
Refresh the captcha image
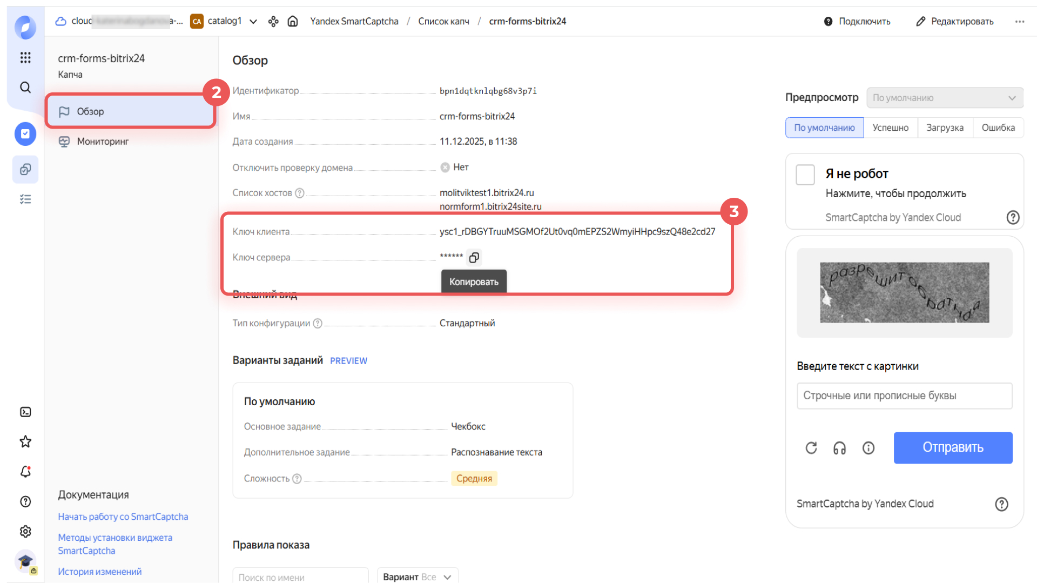pos(811,448)
